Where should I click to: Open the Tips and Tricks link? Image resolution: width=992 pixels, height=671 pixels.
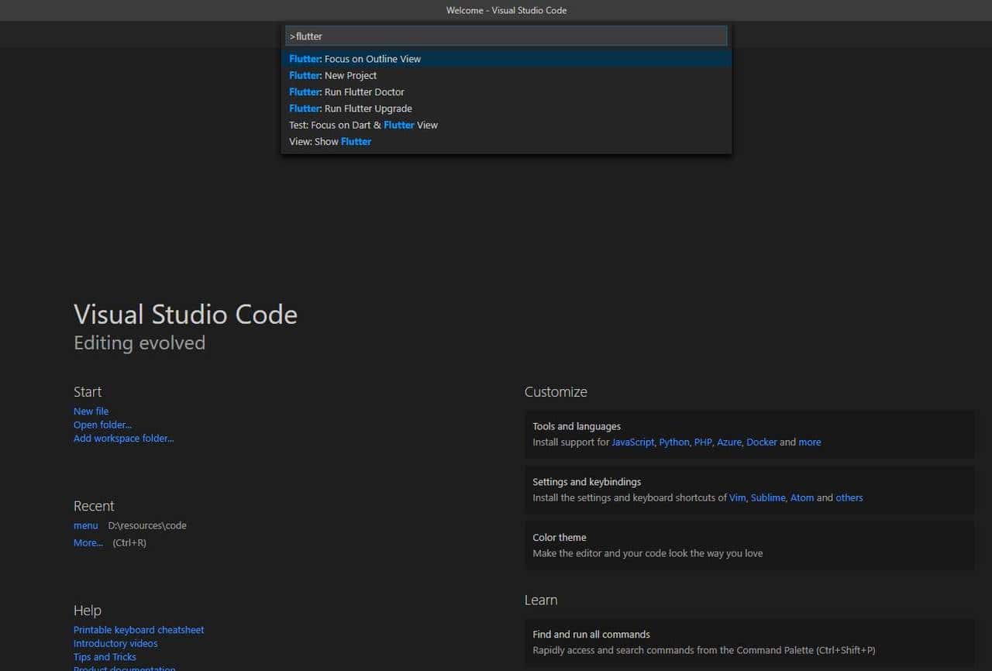point(105,657)
